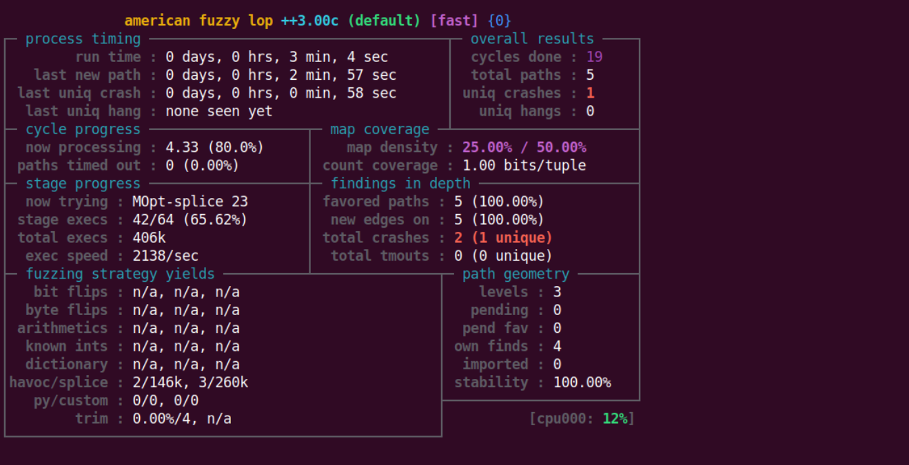Click the american fuzzy lop title text
The image size is (909, 465).
click(x=198, y=21)
